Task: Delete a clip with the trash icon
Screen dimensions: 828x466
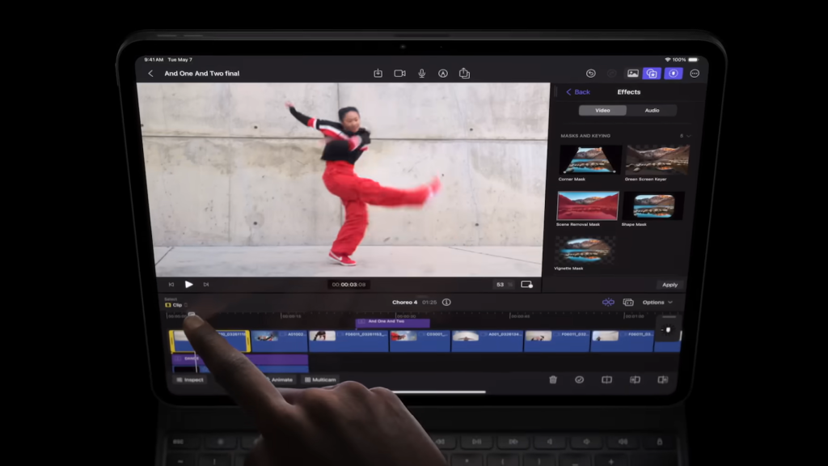Action: [x=555, y=380]
